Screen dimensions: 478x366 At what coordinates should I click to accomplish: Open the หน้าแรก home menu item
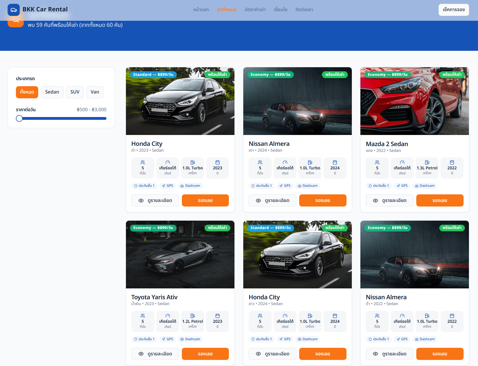[x=201, y=10]
